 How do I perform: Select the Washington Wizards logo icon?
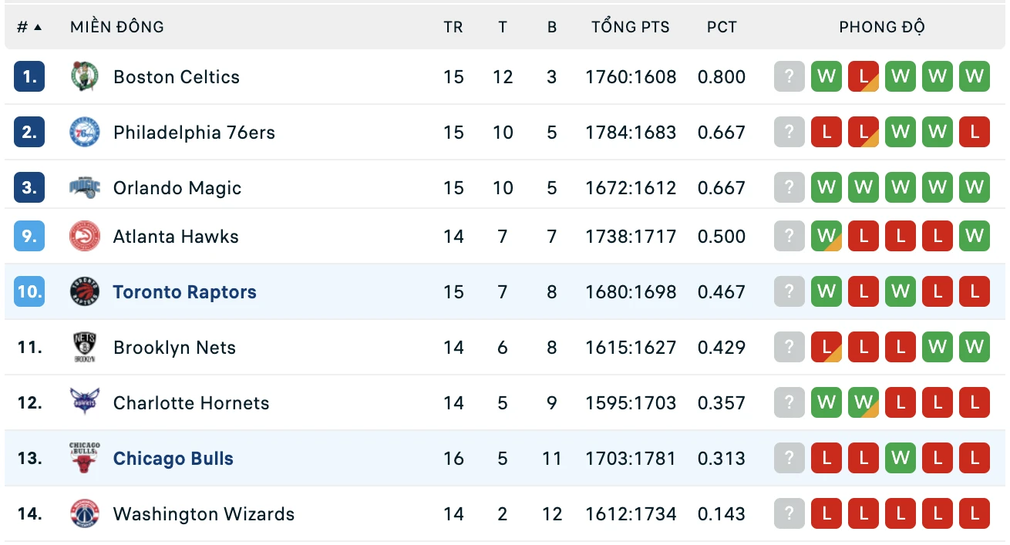click(84, 514)
